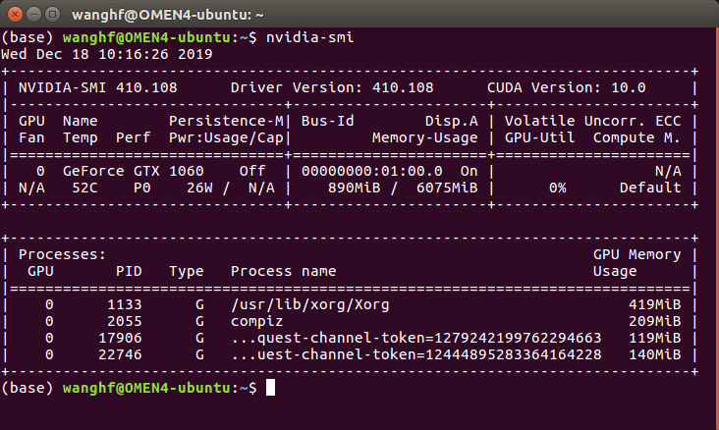
Task: Click the Disp.A column header
Action: pyautogui.click(x=452, y=121)
